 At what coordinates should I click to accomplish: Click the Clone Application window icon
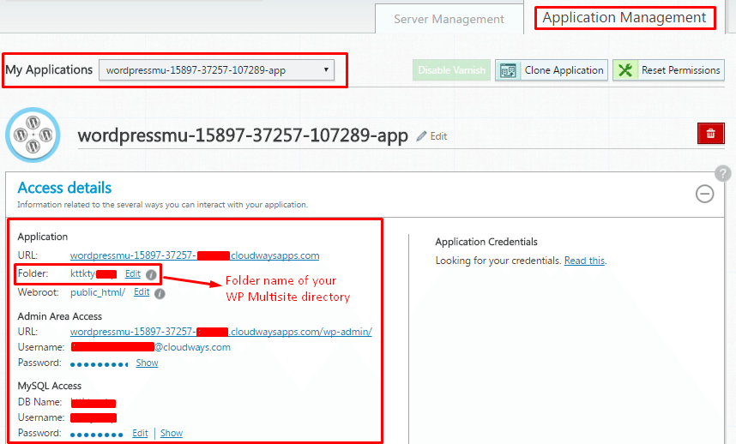[x=508, y=71]
